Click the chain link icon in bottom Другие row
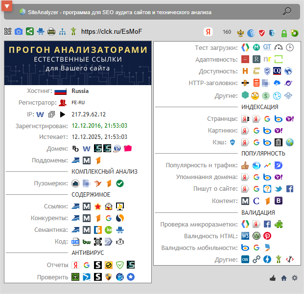The height and width of the screenshot is (294, 304). 257,260
